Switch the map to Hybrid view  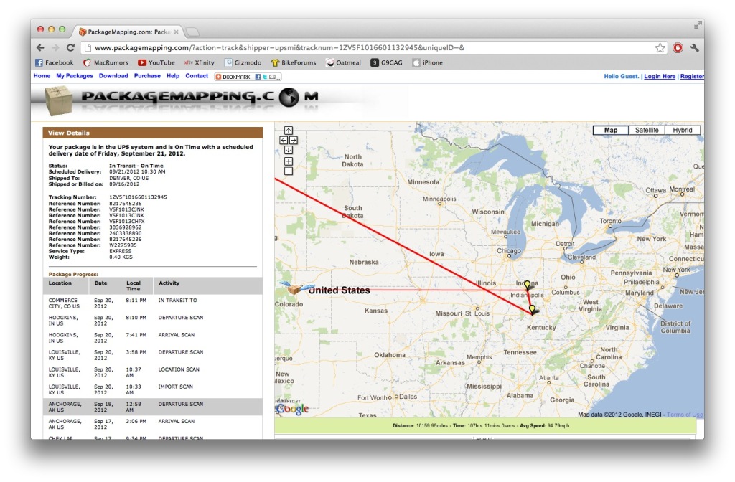[x=683, y=131]
